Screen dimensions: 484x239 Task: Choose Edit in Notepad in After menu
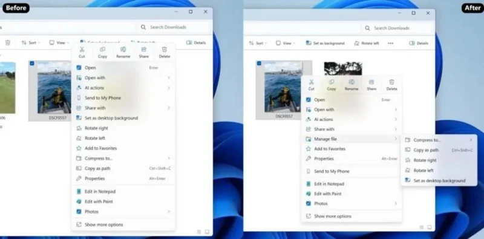352,184
